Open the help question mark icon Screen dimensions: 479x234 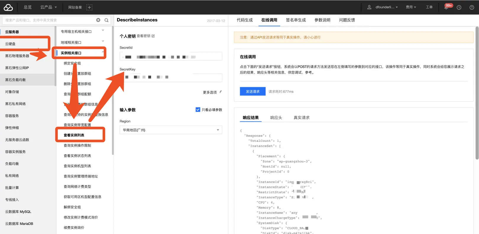click(x=472, y=7)
